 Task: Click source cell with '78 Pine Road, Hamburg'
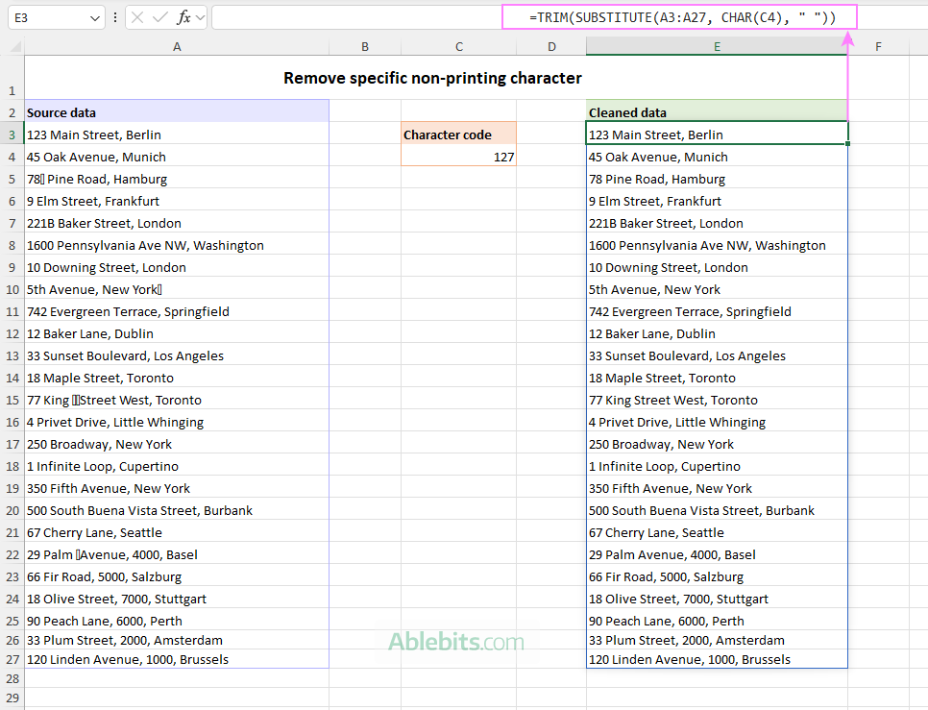click(x=177, y=178)
